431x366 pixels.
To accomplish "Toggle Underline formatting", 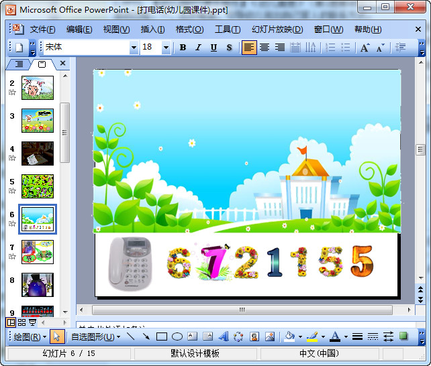I will [213, 48].
